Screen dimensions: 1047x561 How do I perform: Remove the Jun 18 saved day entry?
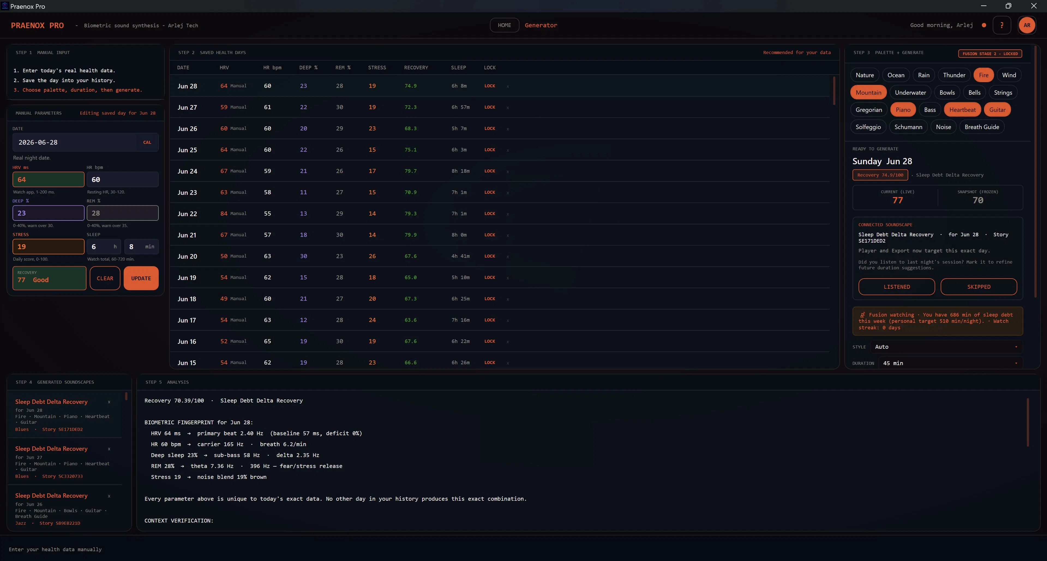coord(508,299)
